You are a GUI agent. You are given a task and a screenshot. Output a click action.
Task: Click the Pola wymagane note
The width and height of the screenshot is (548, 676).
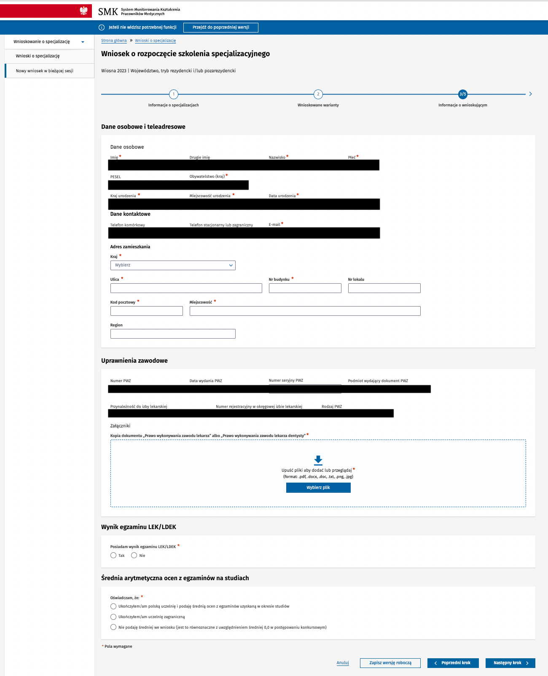pos(117,646)
